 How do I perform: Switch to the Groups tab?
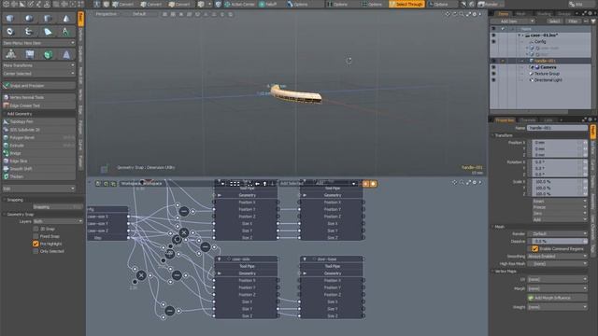[564, 14]
